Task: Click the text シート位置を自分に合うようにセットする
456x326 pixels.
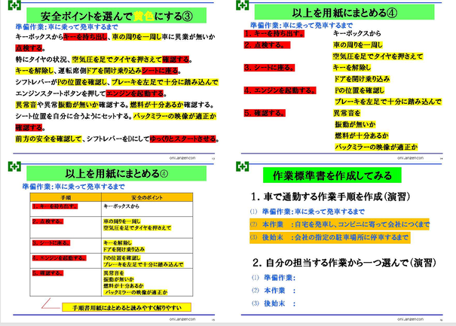Action: [x=74, y=116]
